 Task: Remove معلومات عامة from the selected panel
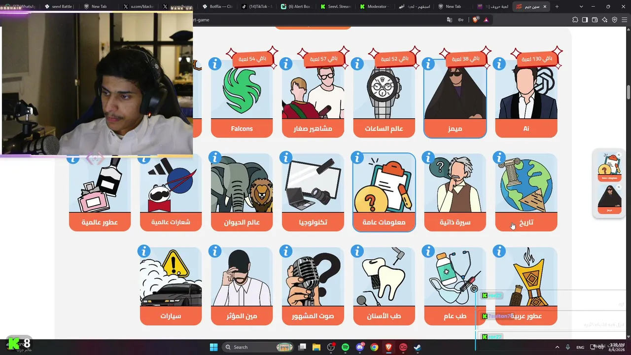tap(619, 155)
